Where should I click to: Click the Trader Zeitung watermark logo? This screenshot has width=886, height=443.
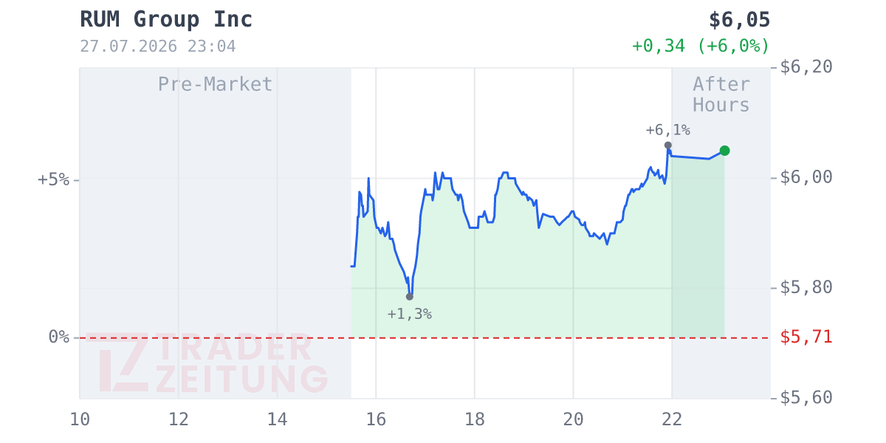[207, 363]
